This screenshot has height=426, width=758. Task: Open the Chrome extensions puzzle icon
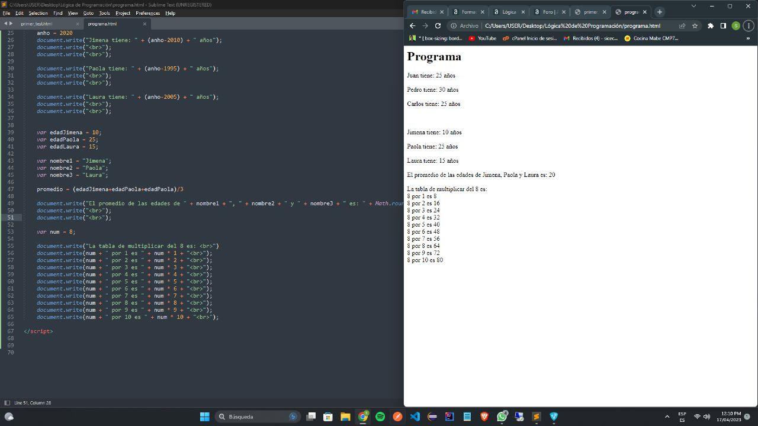click(711, 25)
